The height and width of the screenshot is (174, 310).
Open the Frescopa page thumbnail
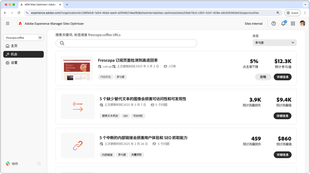77,68
